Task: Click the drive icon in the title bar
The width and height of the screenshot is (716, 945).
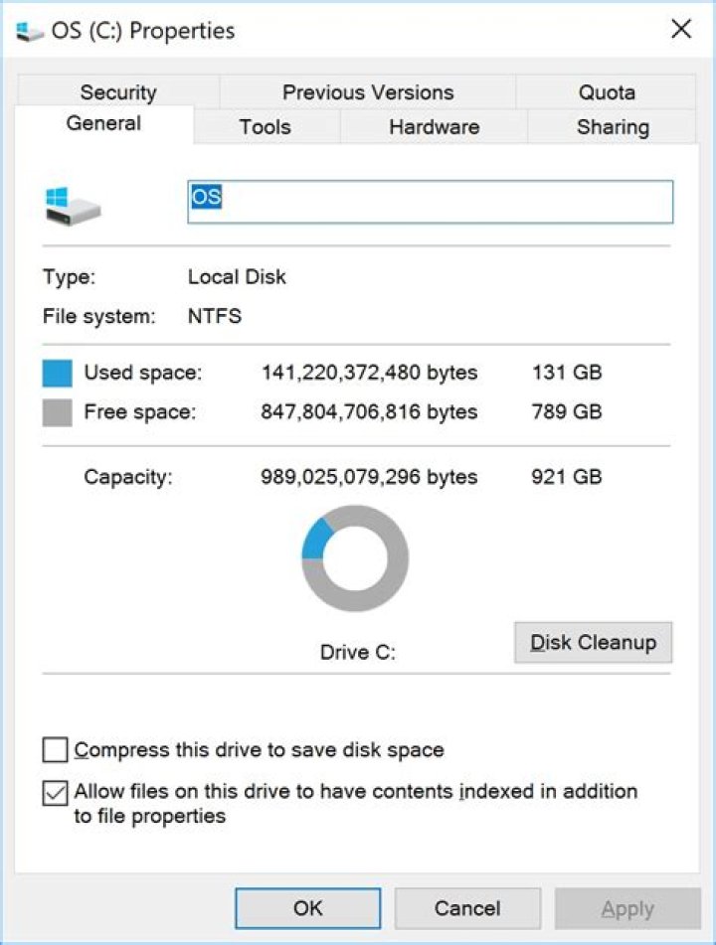Action: 30,31
